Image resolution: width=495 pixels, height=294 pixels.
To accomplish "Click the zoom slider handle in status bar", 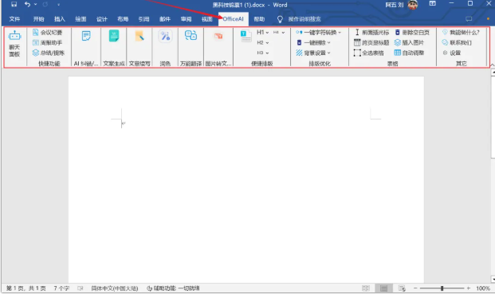I will tap(442, 288).
